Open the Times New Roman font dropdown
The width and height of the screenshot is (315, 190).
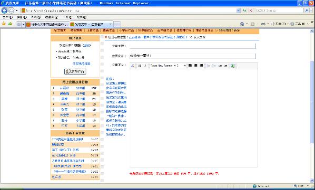163,66
